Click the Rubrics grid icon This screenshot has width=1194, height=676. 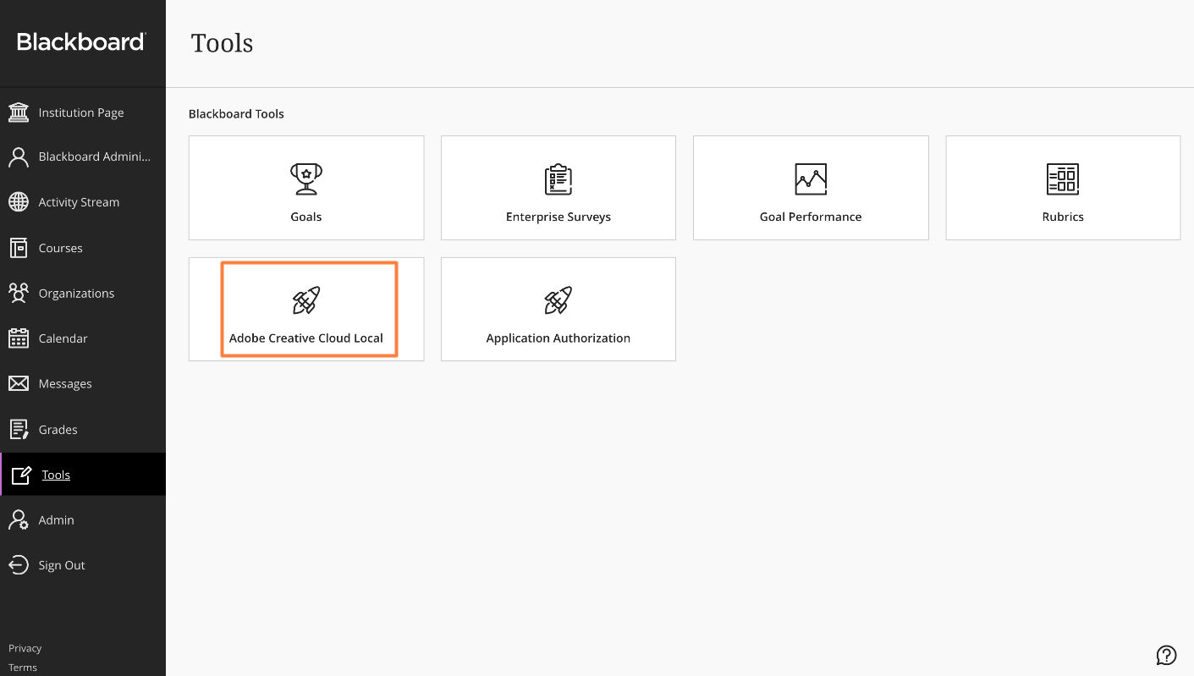click(x=1063, y=179)
